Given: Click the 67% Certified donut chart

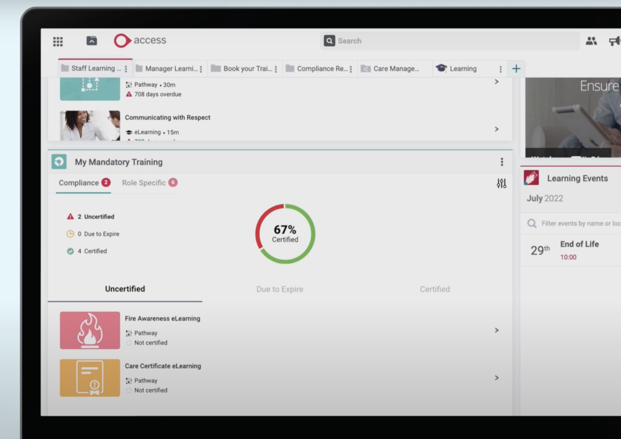Looking at the screenshot, I should pyautogui.click(x=284, y=234).
